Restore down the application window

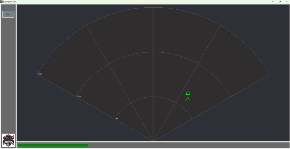[x=280, y=2]
